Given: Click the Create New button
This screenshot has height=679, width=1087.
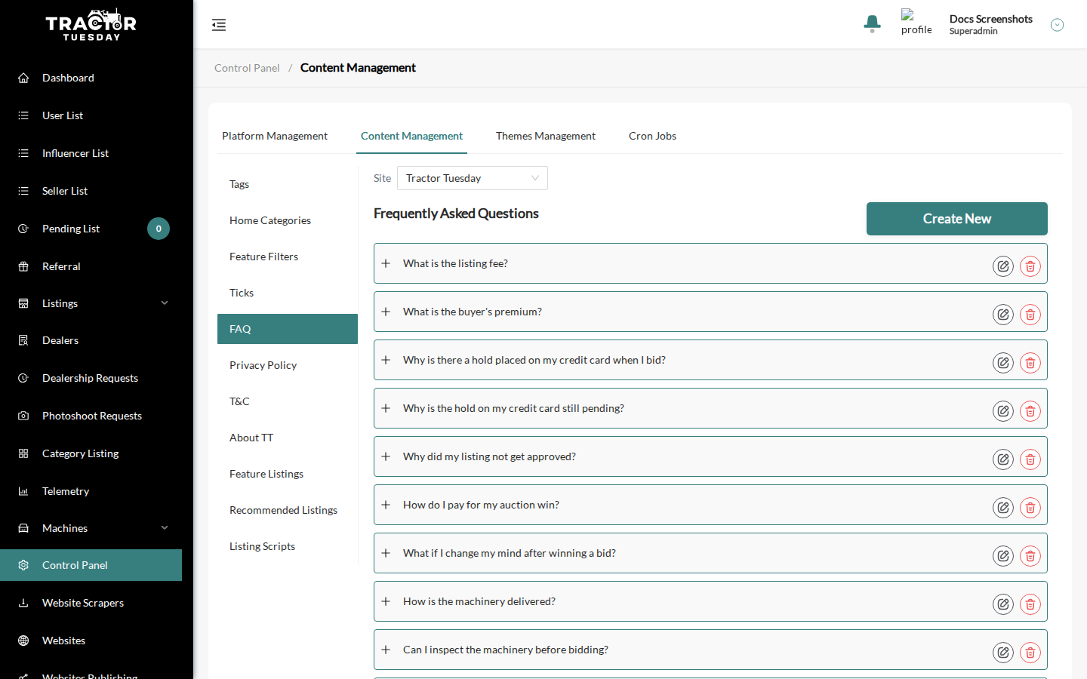Looking at the screenshot, I should [957, 219].
